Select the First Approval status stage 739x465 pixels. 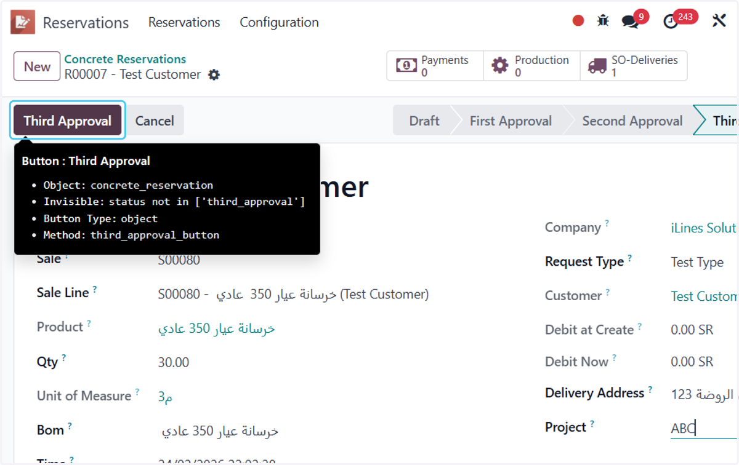pyautogui.click(x=511, y=121)
